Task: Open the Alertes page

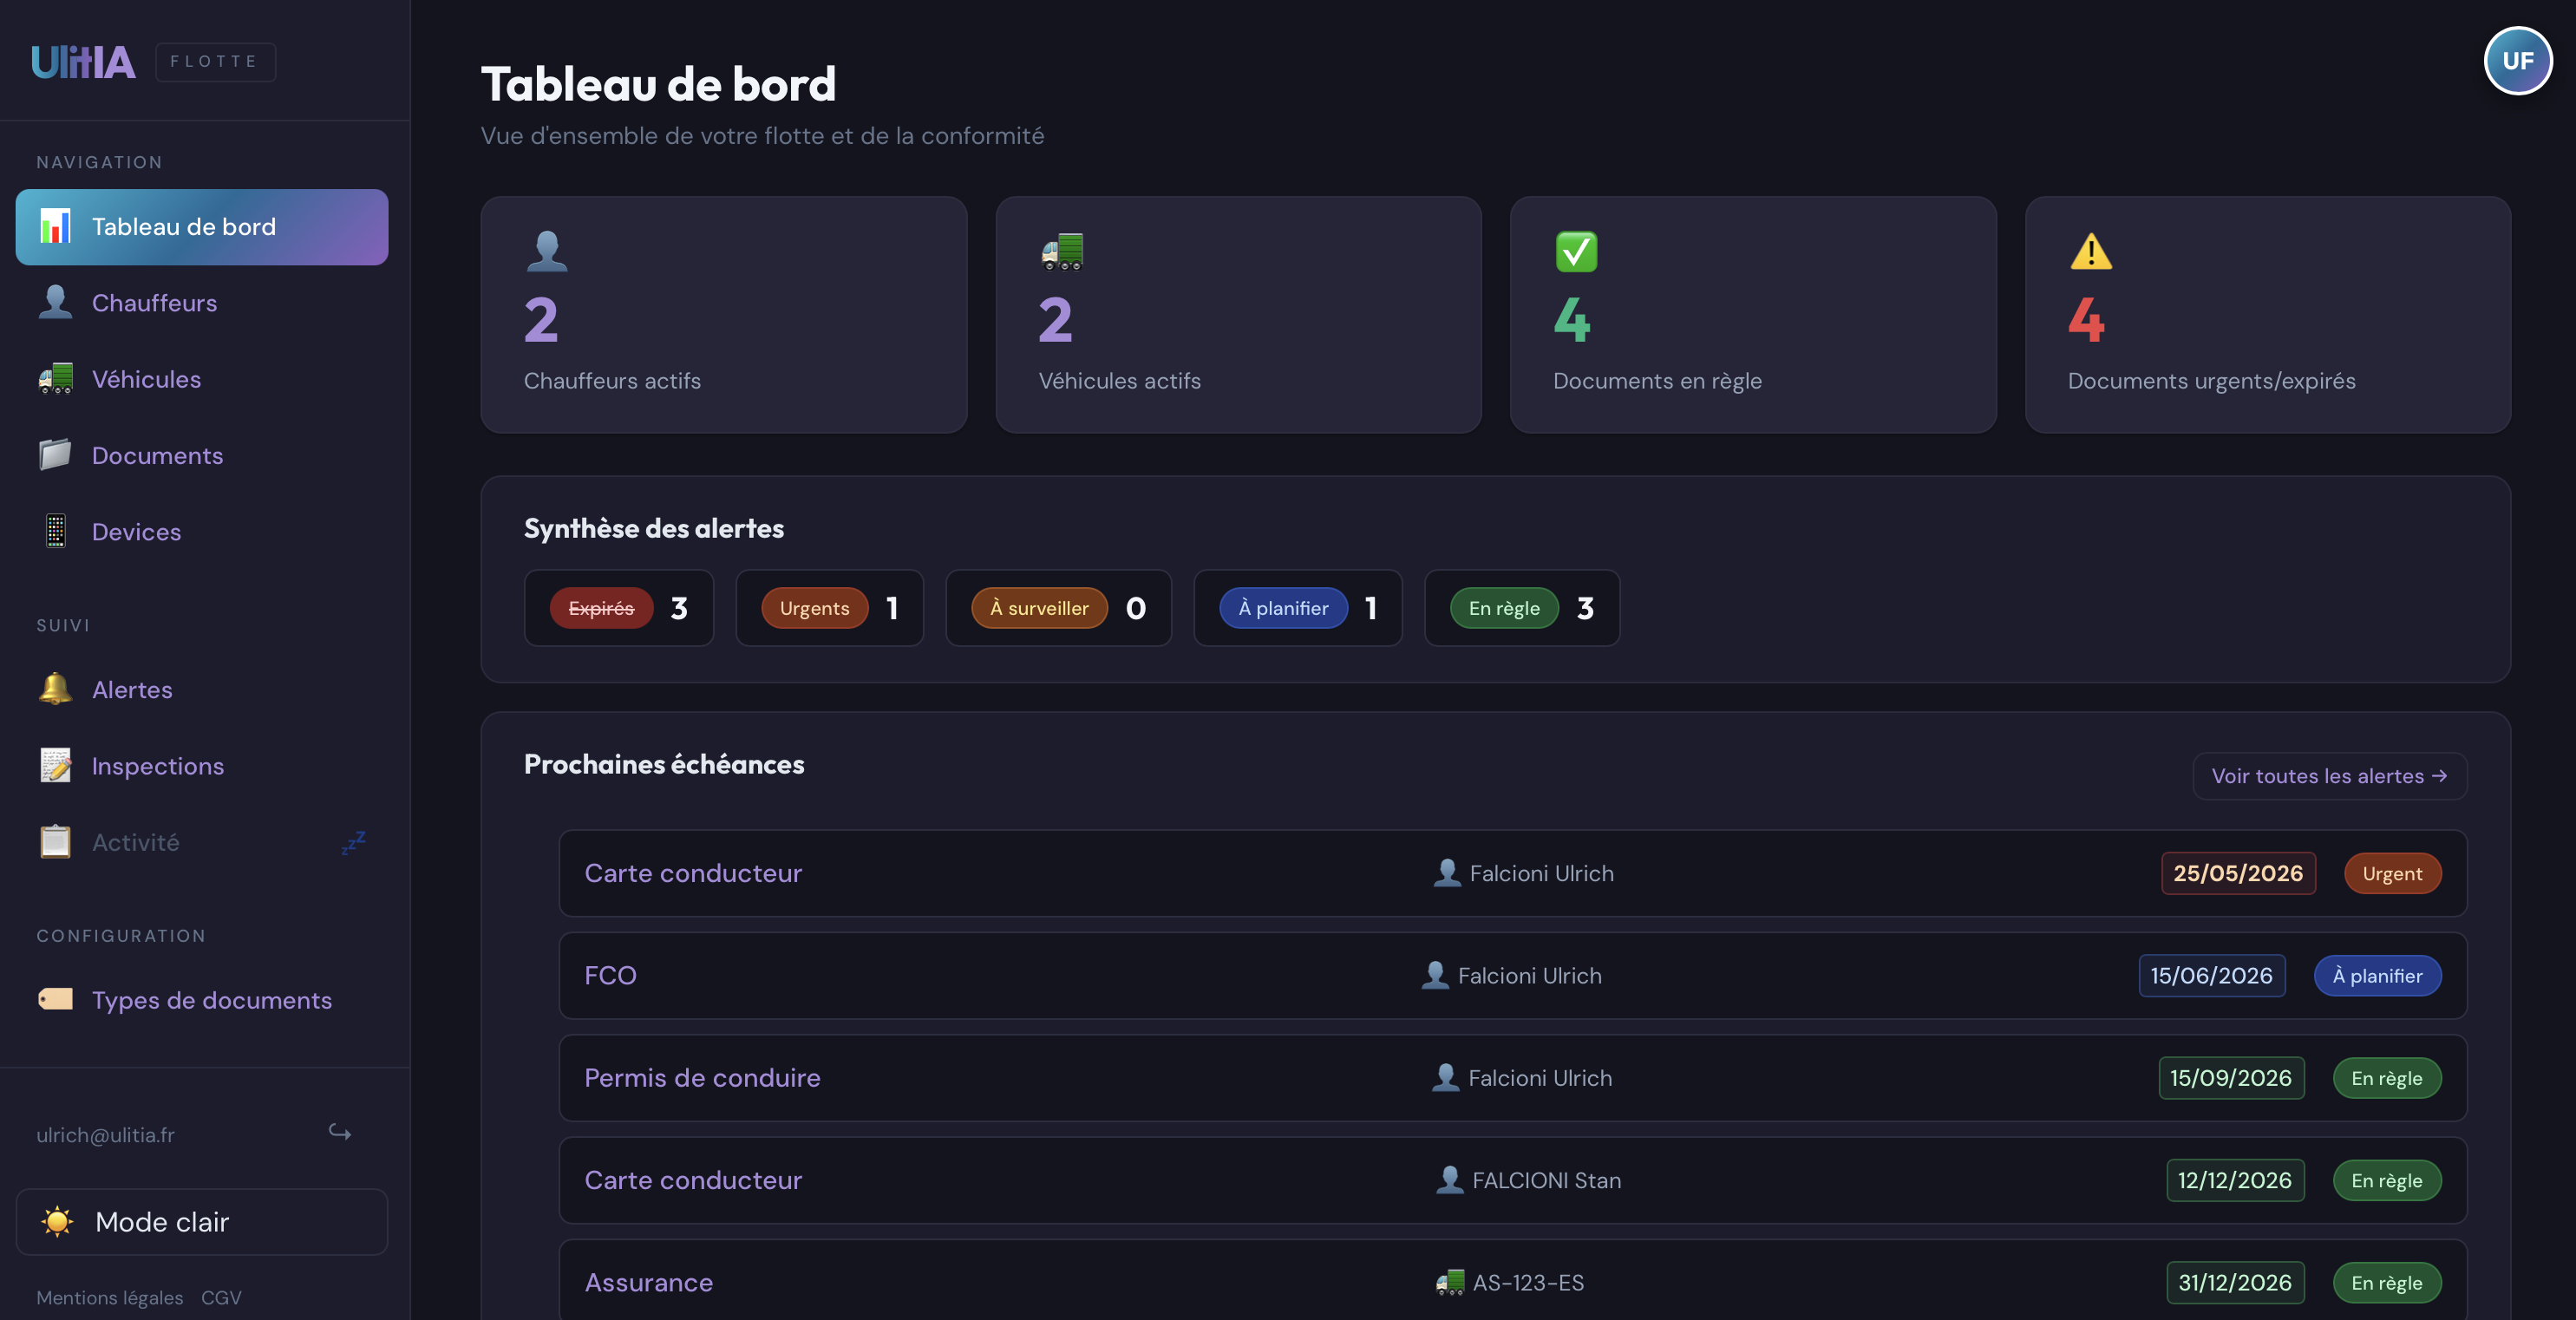Action: pos(202,689)
